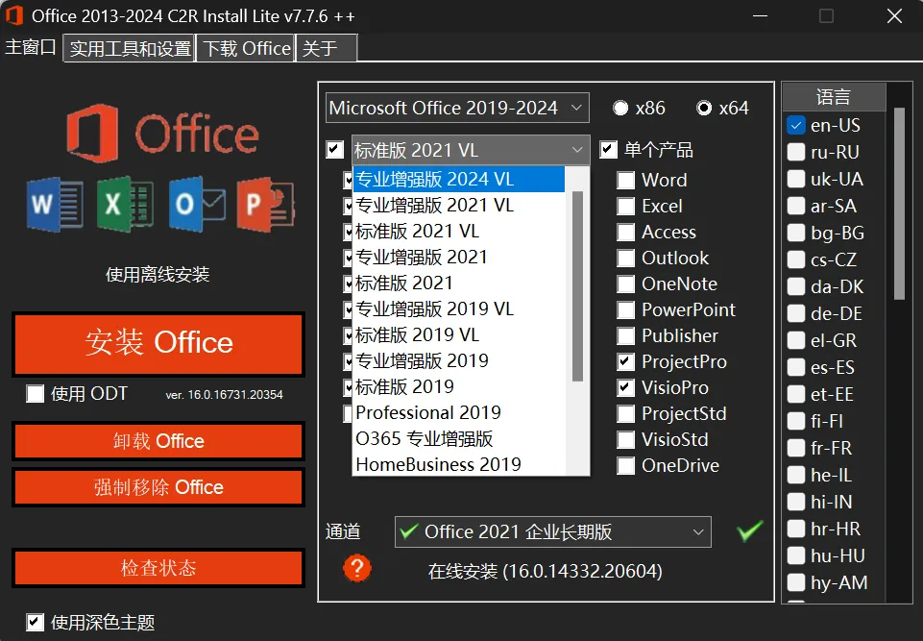The image size is (923, 641).
Task: Click the language list vertical scrollbar
Action: [899, 204]
